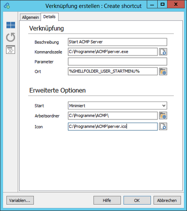The image size is (187, 211).
Task: Browse folder for Ort field
Action: 163,71
